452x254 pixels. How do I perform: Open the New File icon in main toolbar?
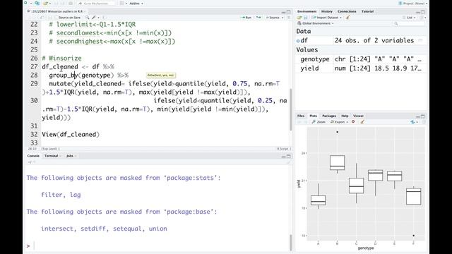click(x=25, y=3)
